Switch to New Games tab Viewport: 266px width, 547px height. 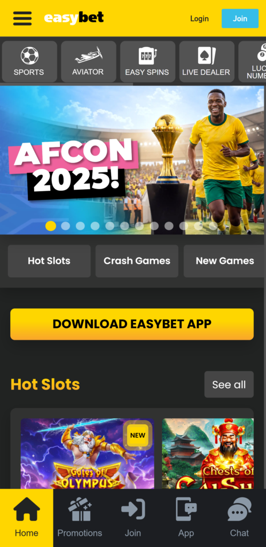(224, 261)
